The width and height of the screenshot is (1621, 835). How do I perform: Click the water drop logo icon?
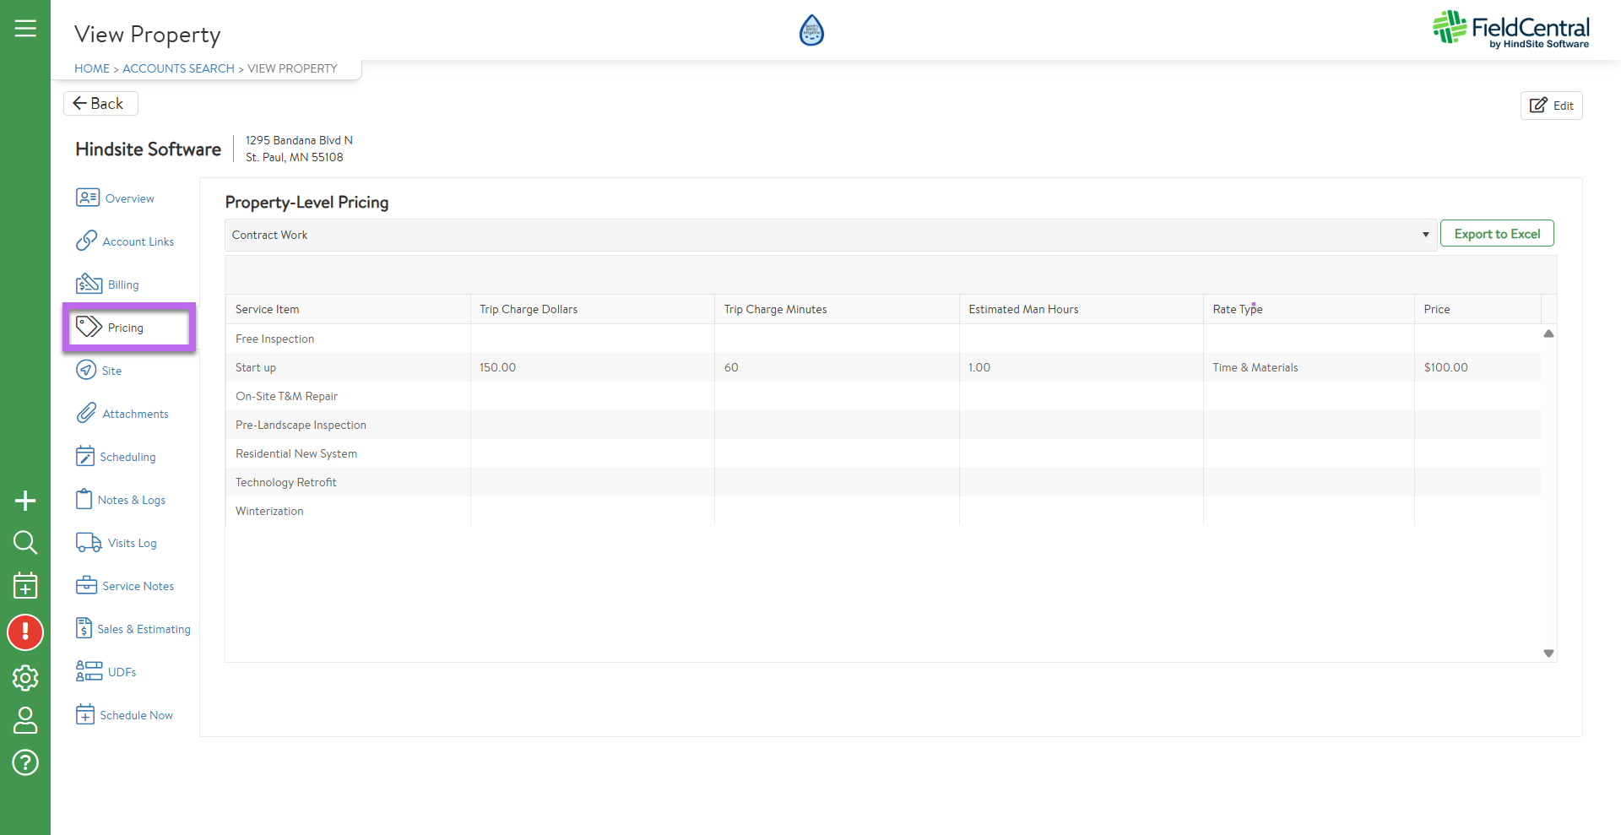pyautogui.click(x=810, y=30)
